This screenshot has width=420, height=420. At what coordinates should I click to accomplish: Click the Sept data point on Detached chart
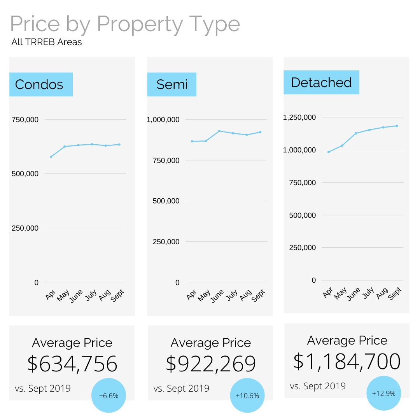(x=397, y=126)
